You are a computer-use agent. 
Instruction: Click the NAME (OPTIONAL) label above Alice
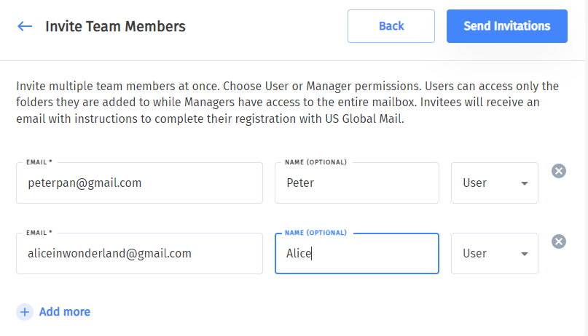317,233
